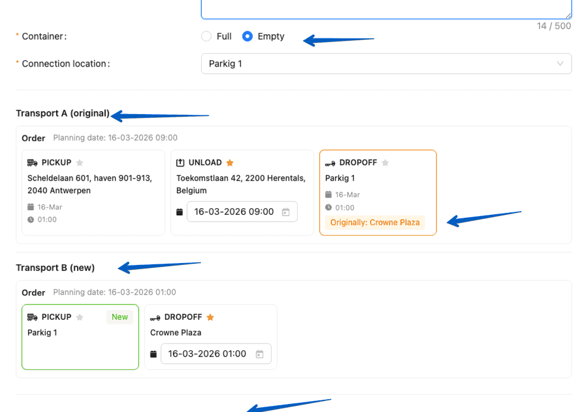Click the chevron in Parkig 1 select
This screenshot has width=587, height=412.
(559, 63)
